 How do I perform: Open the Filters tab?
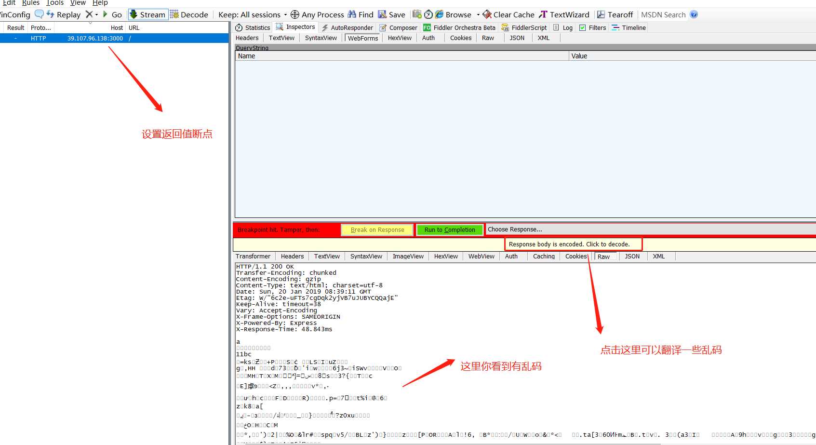(593, 27)
